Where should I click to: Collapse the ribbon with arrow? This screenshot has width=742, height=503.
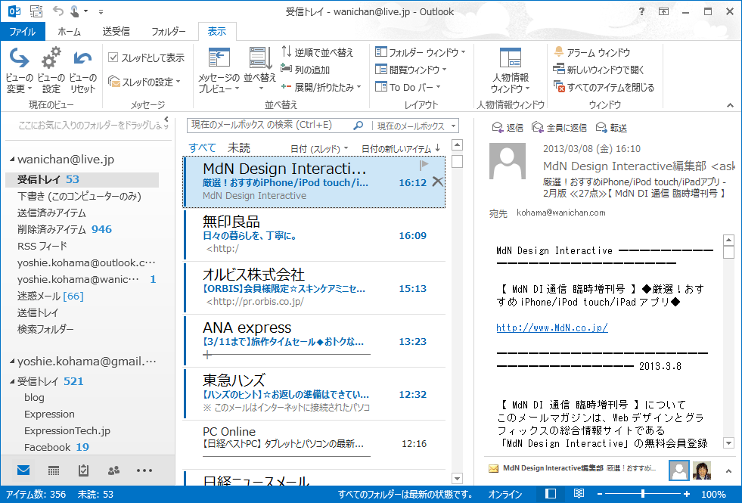click(730, 105)
